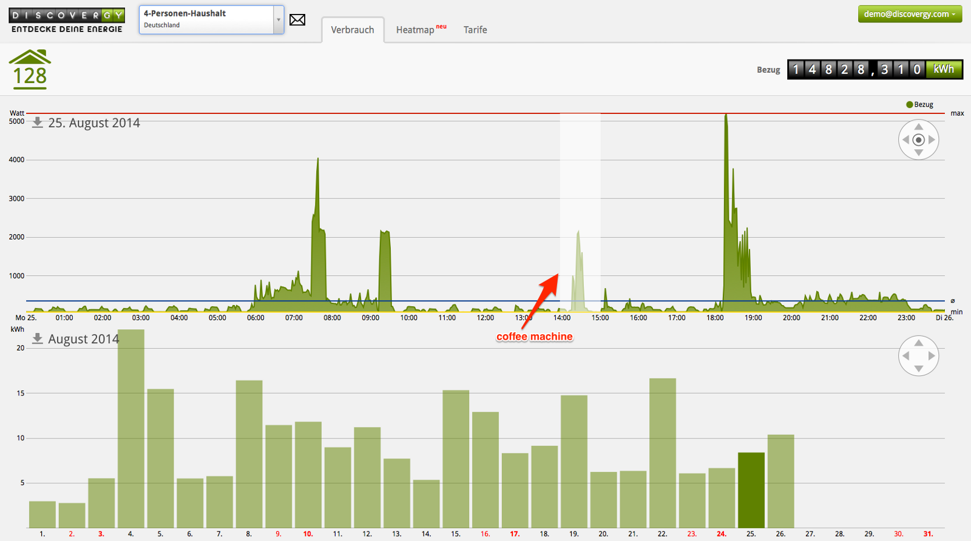Select the dark green bar for day 25
This screenshot has height=541, width=971.
tap(751, 490)
